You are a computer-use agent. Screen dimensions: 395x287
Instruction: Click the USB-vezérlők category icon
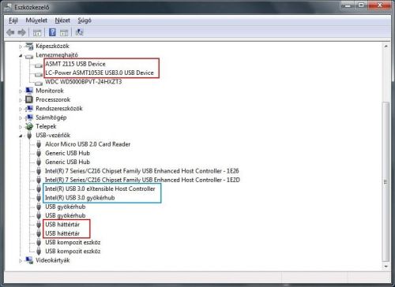click(x=29, y=136)
